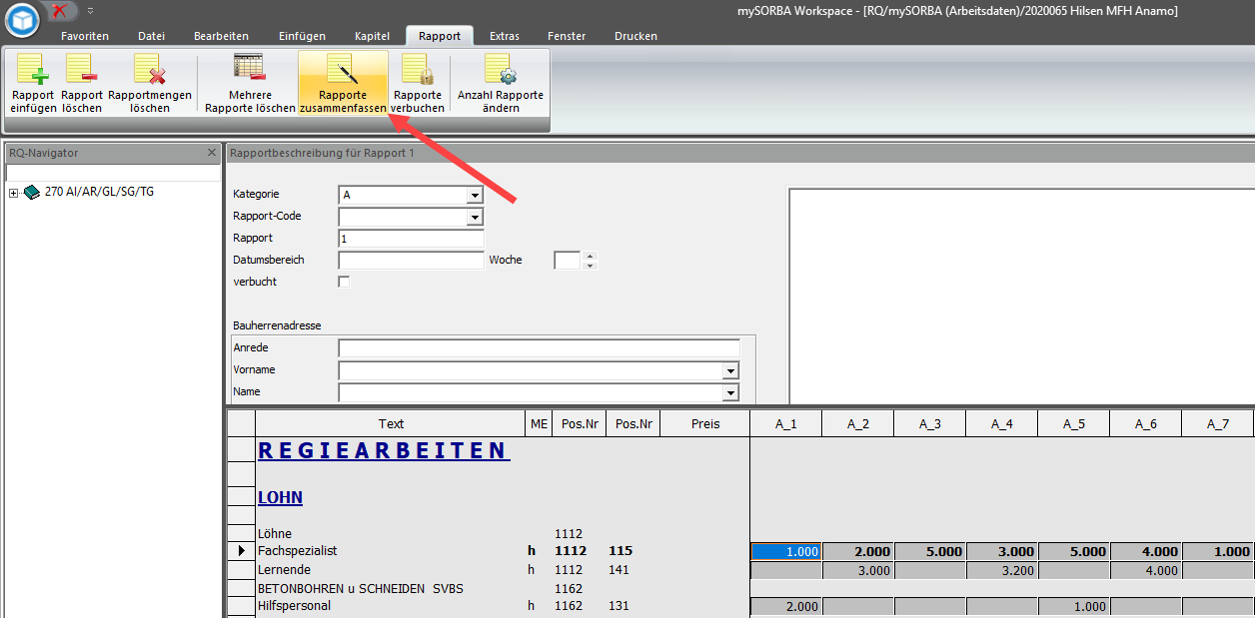This screenshot has height=618, width=1255.
Task: Click the 2.000 cell in Fachspezialist A_2
Action: (x=858, y=551)
